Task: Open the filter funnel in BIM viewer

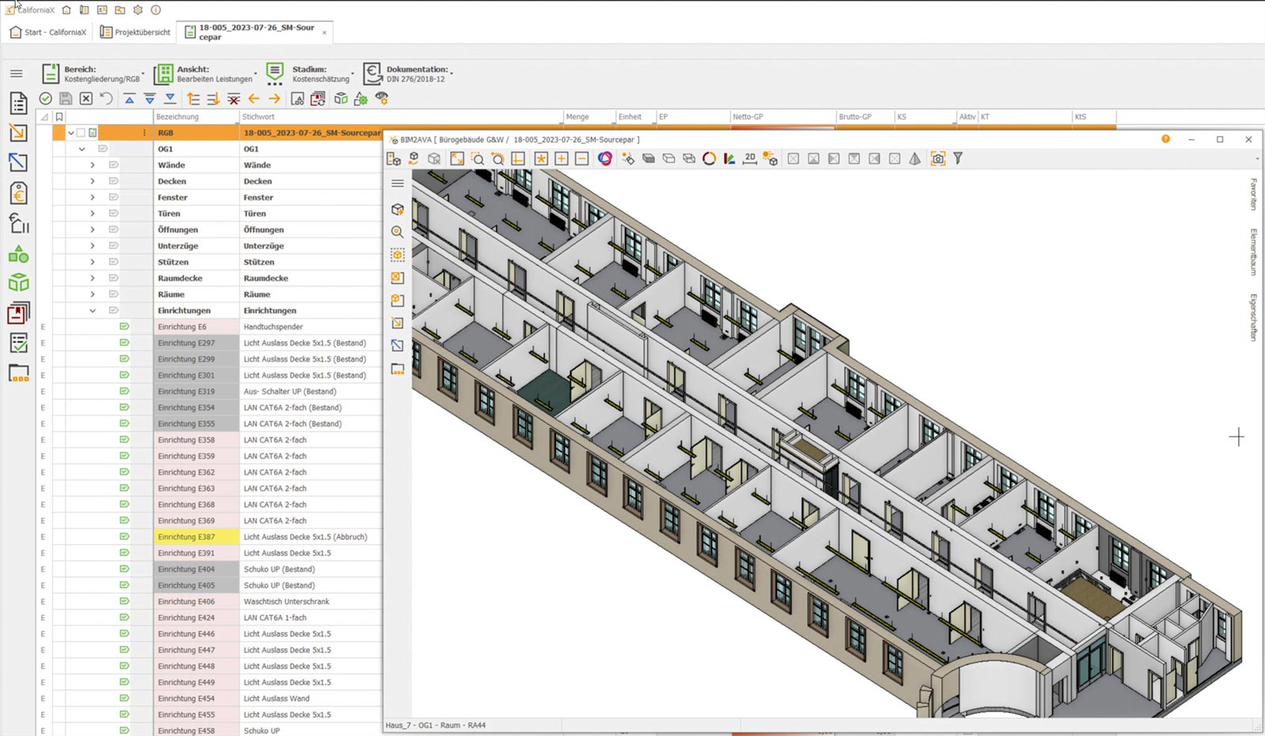Action: point(958,159)
